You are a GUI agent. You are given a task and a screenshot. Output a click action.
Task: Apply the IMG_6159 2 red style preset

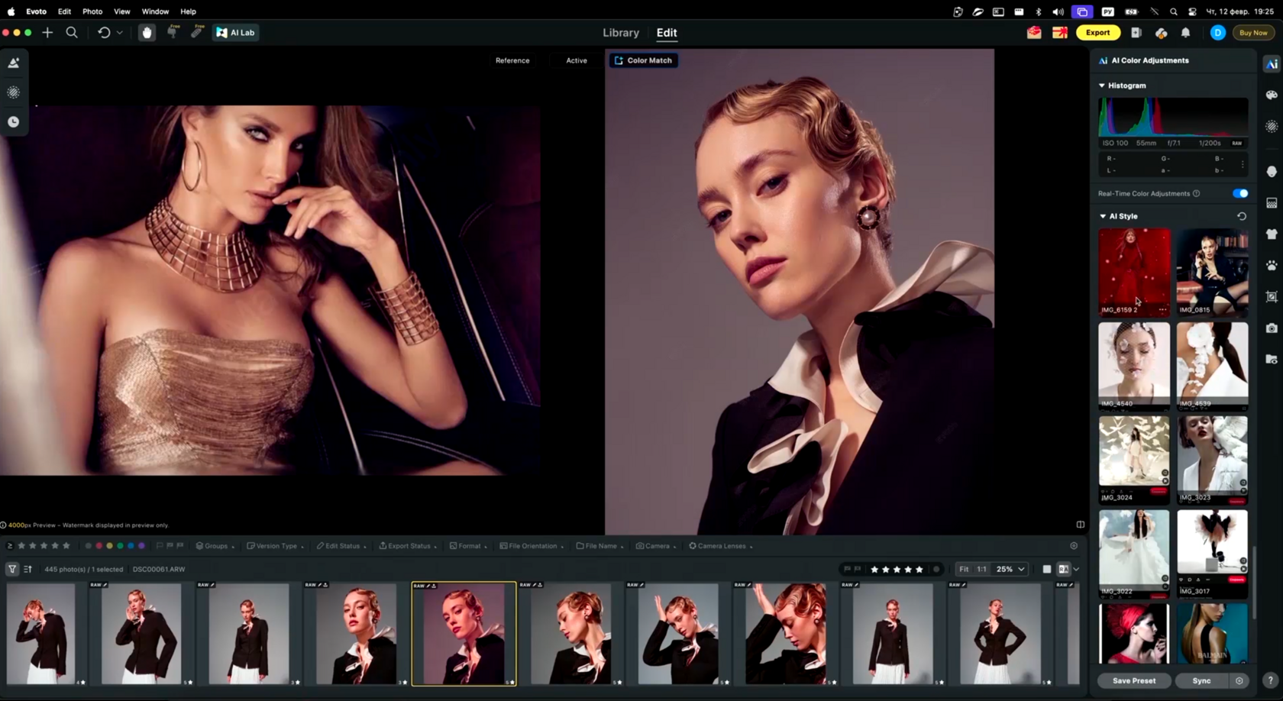click(x=1134, y=272)
